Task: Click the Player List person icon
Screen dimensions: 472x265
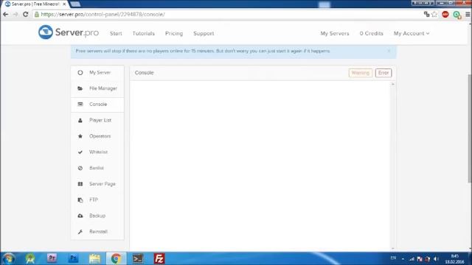Action: tap(80, 120)
